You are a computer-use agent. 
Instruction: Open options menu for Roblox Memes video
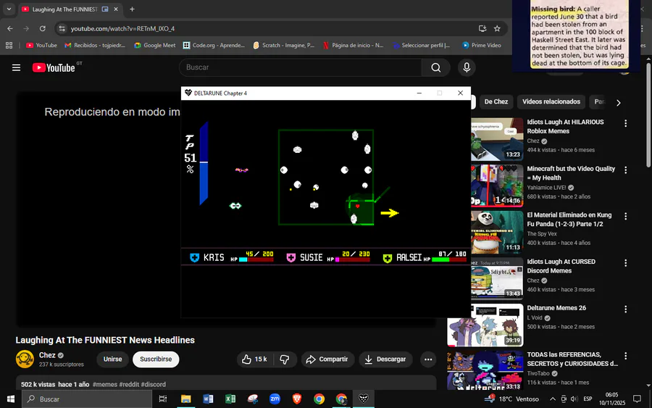[625, 123]
